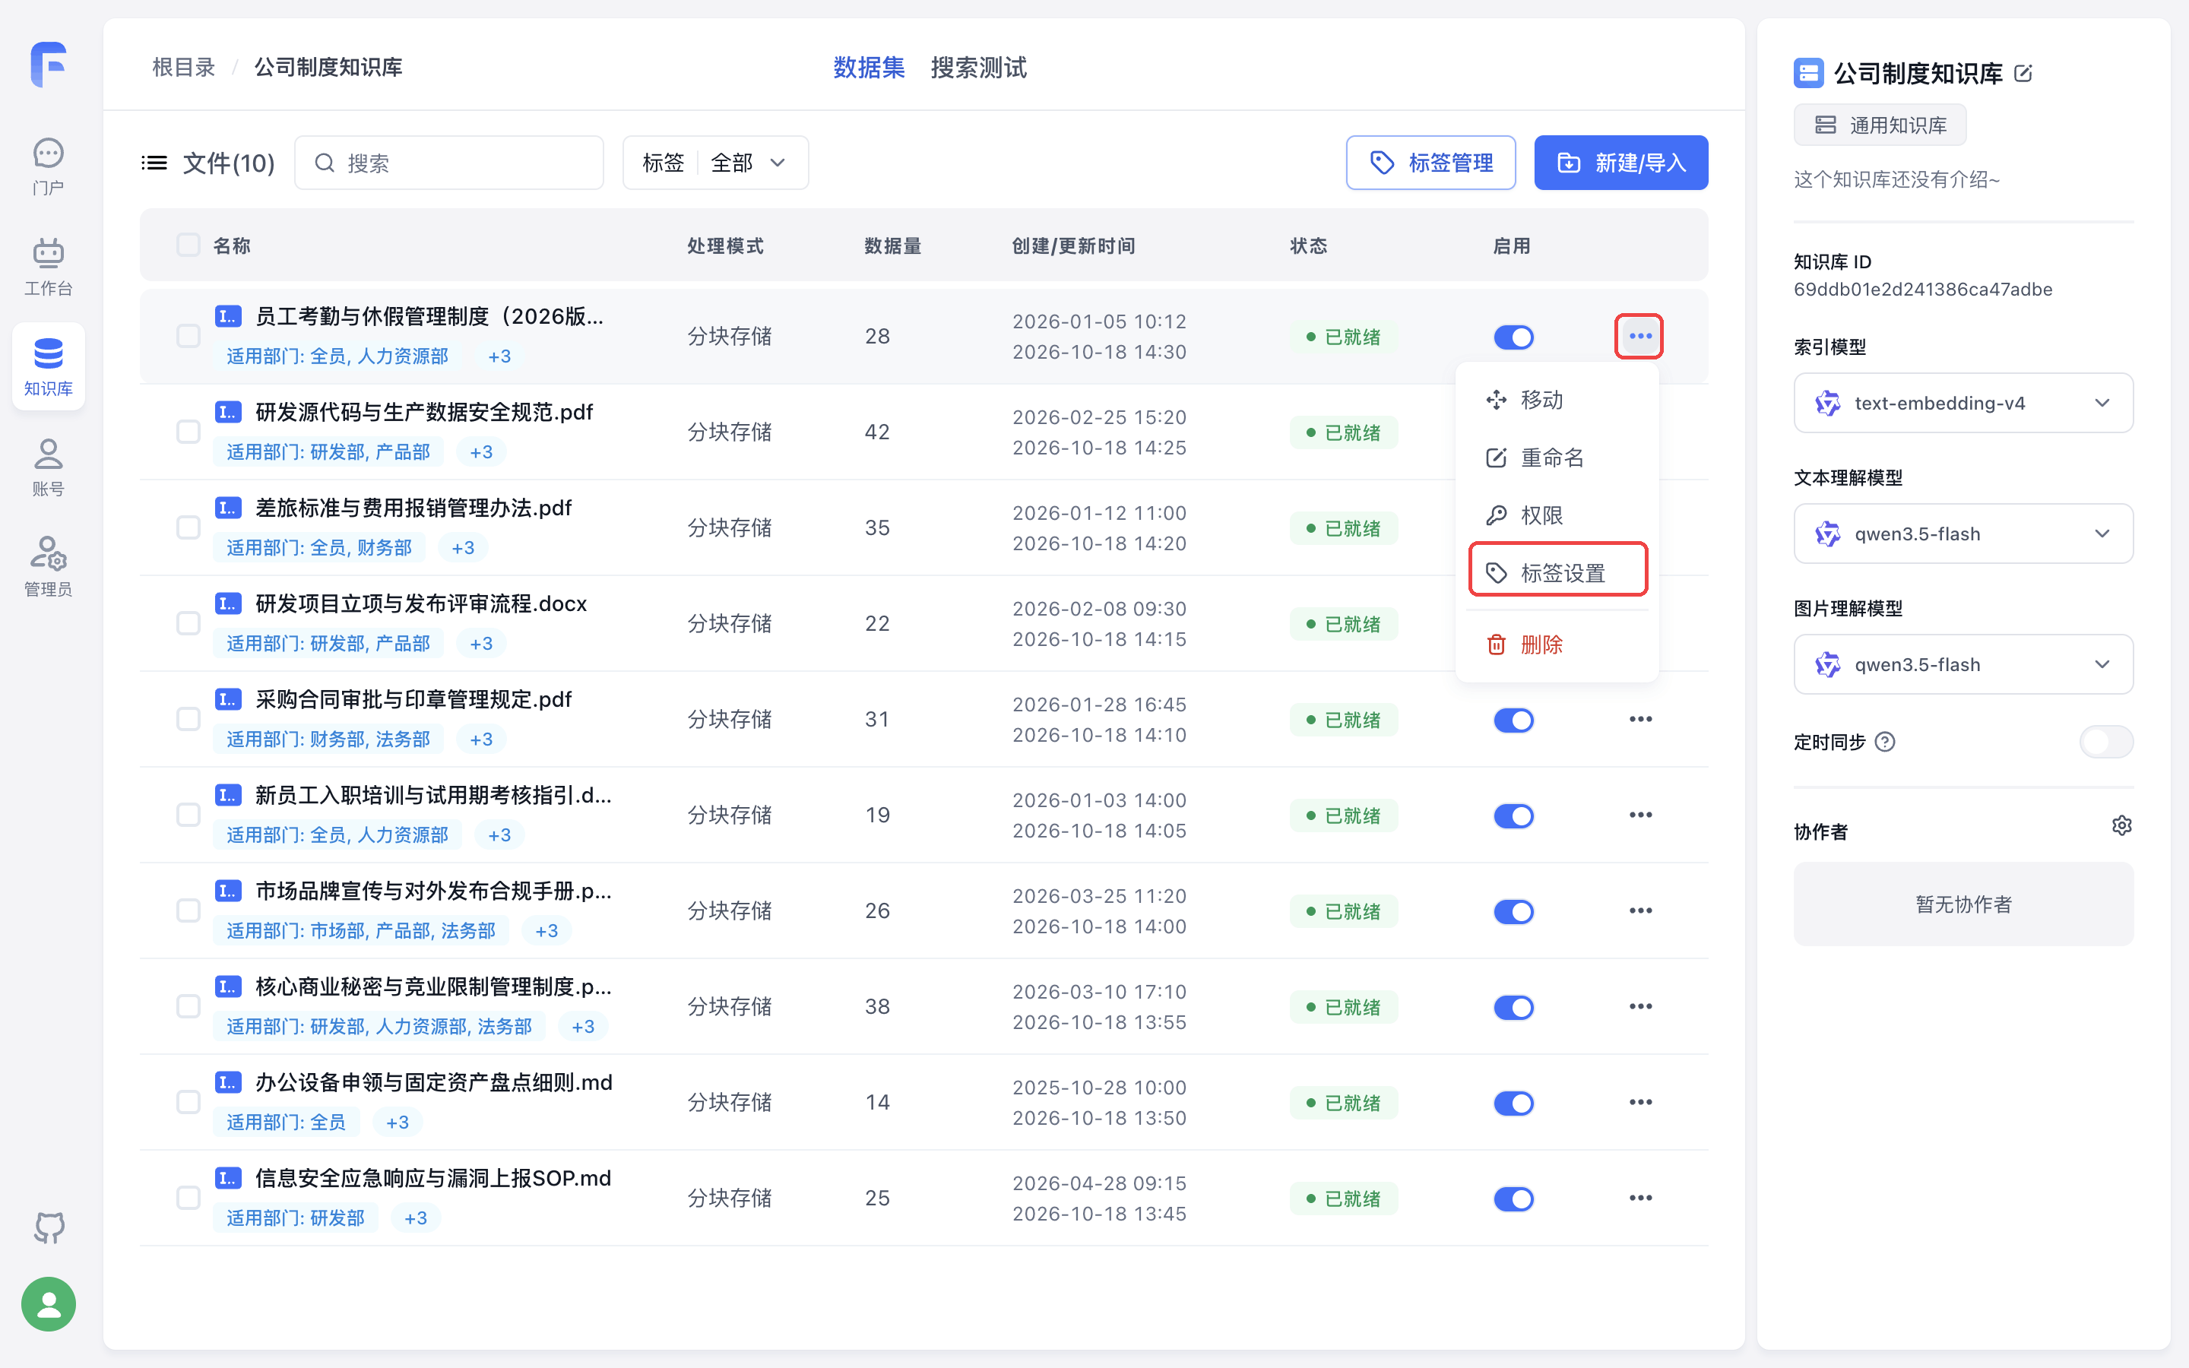This screenshot has height=1368, width=2189.
Task: Choose 移动 from the context menu
Action: coord(1557,400)
